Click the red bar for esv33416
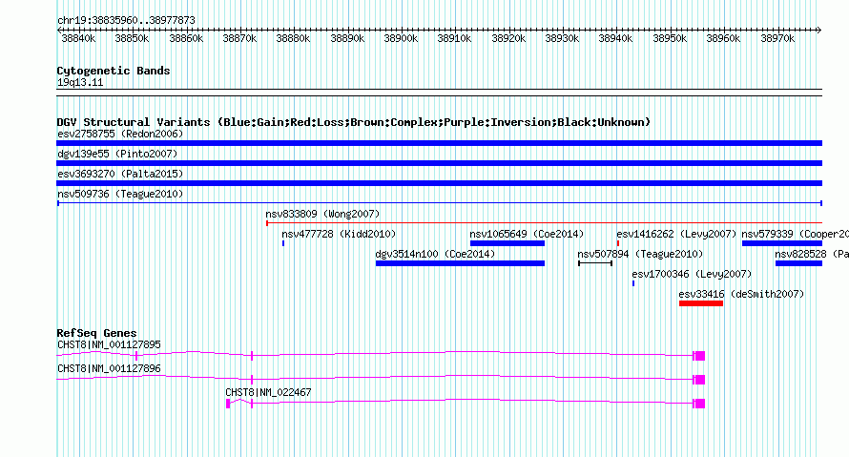 point(701,303)
